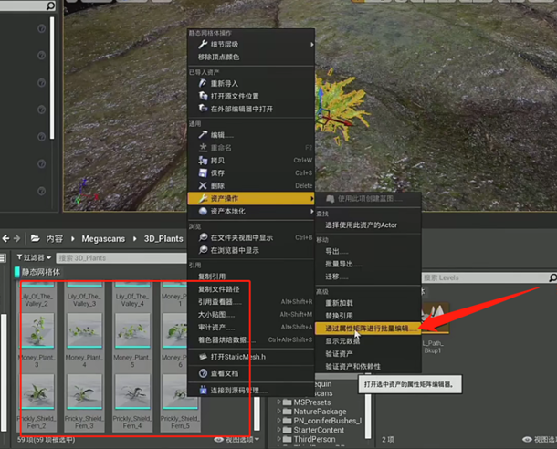Click the 内容 breadcrumb root
The image size is (557, 449).
pyautogui.click(x=55, y=238)
